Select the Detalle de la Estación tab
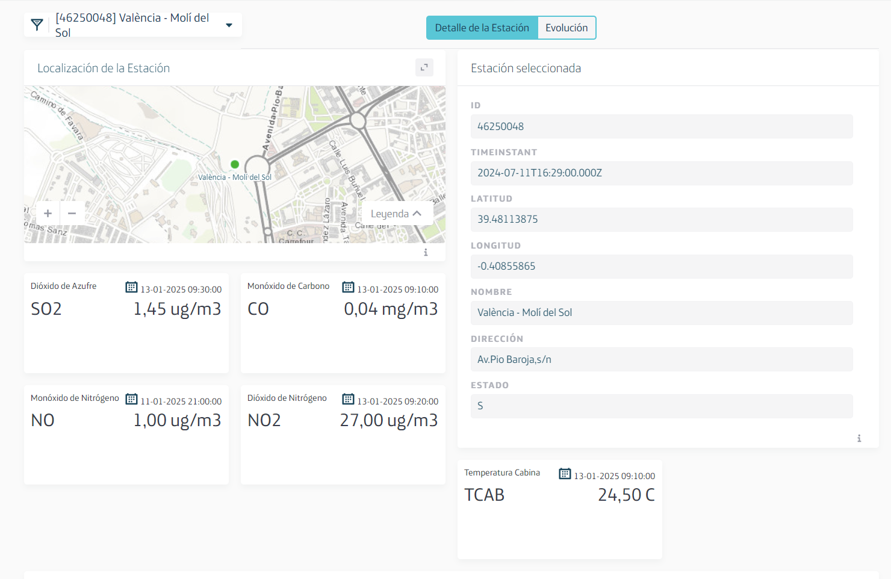Viewport: 891px width, 579px height. tap(482, 28)
